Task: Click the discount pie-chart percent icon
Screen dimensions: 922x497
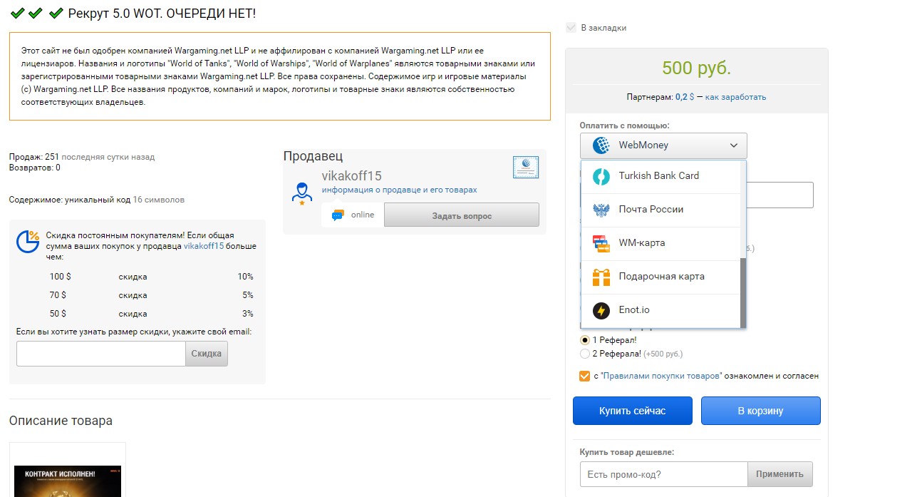Action: pos(28,241)
